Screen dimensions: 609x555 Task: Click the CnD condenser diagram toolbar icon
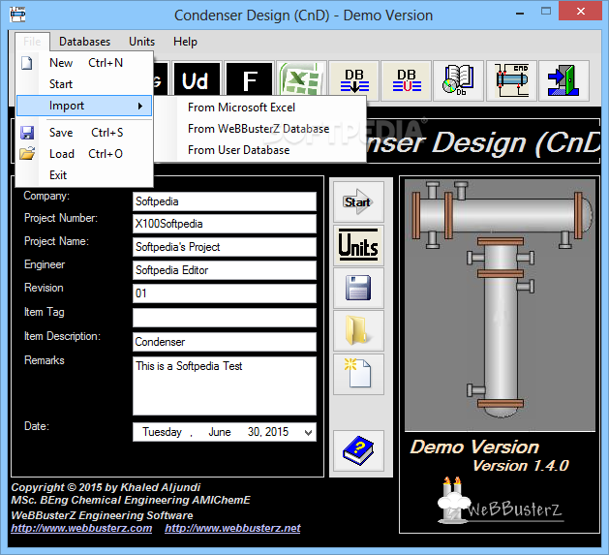click(x=511, y=80)
